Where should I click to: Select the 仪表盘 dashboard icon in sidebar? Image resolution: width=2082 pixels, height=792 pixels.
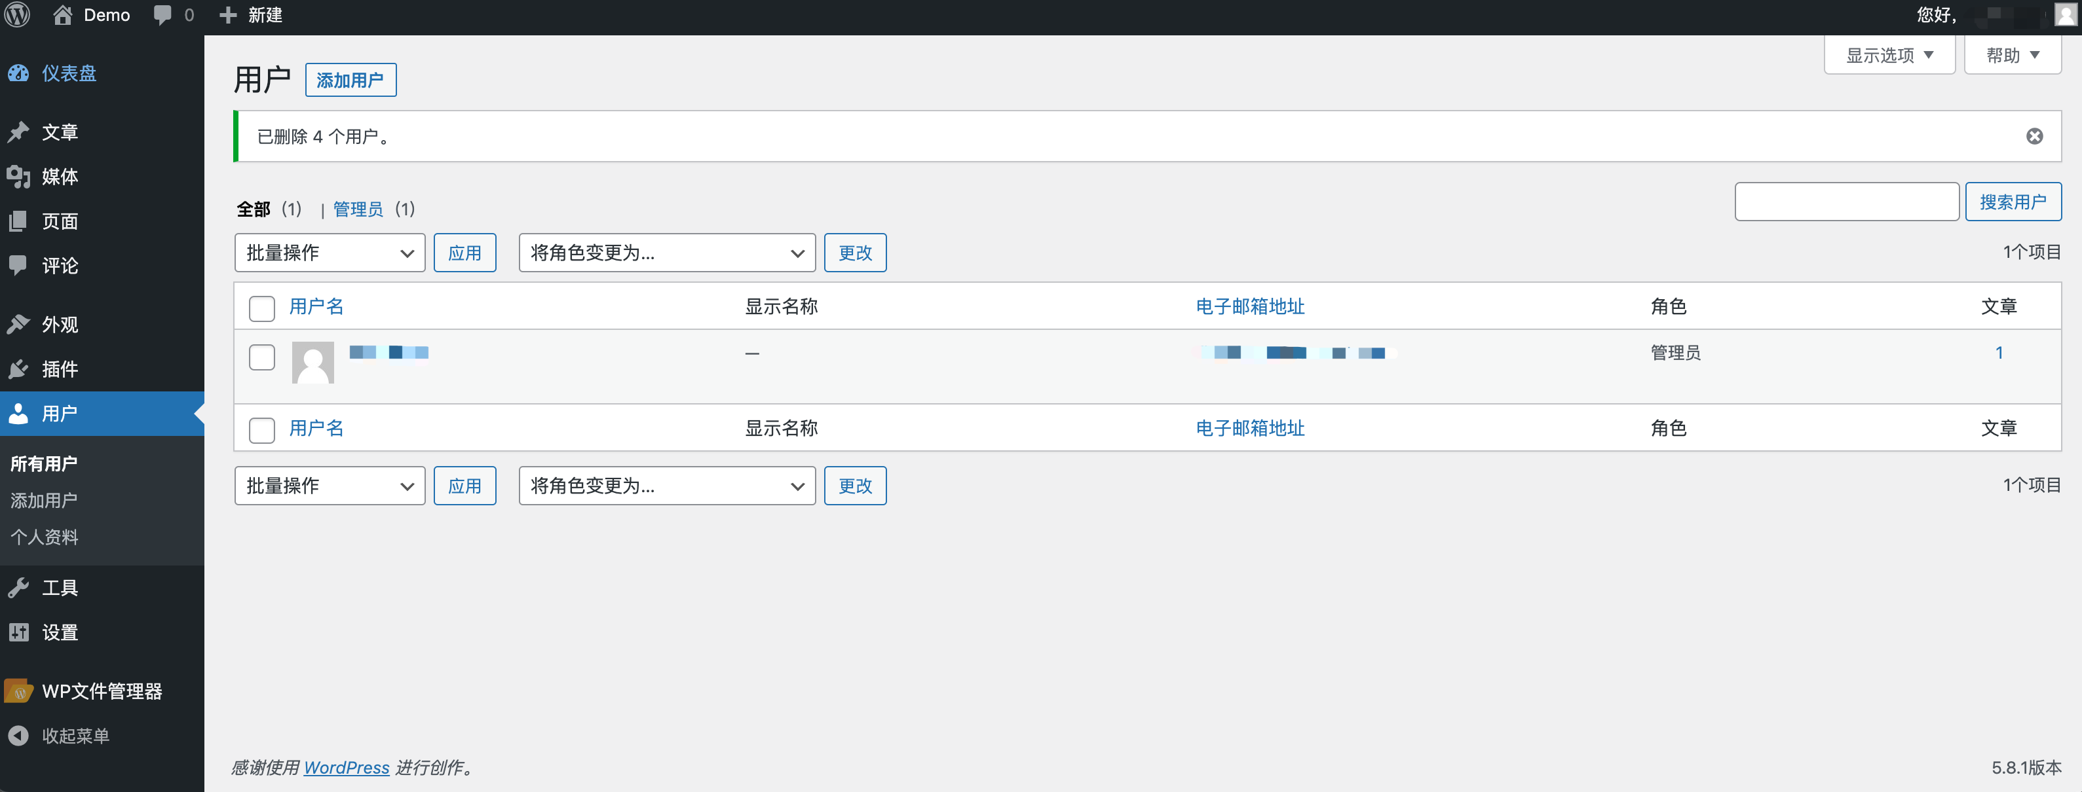pos(18,73)
